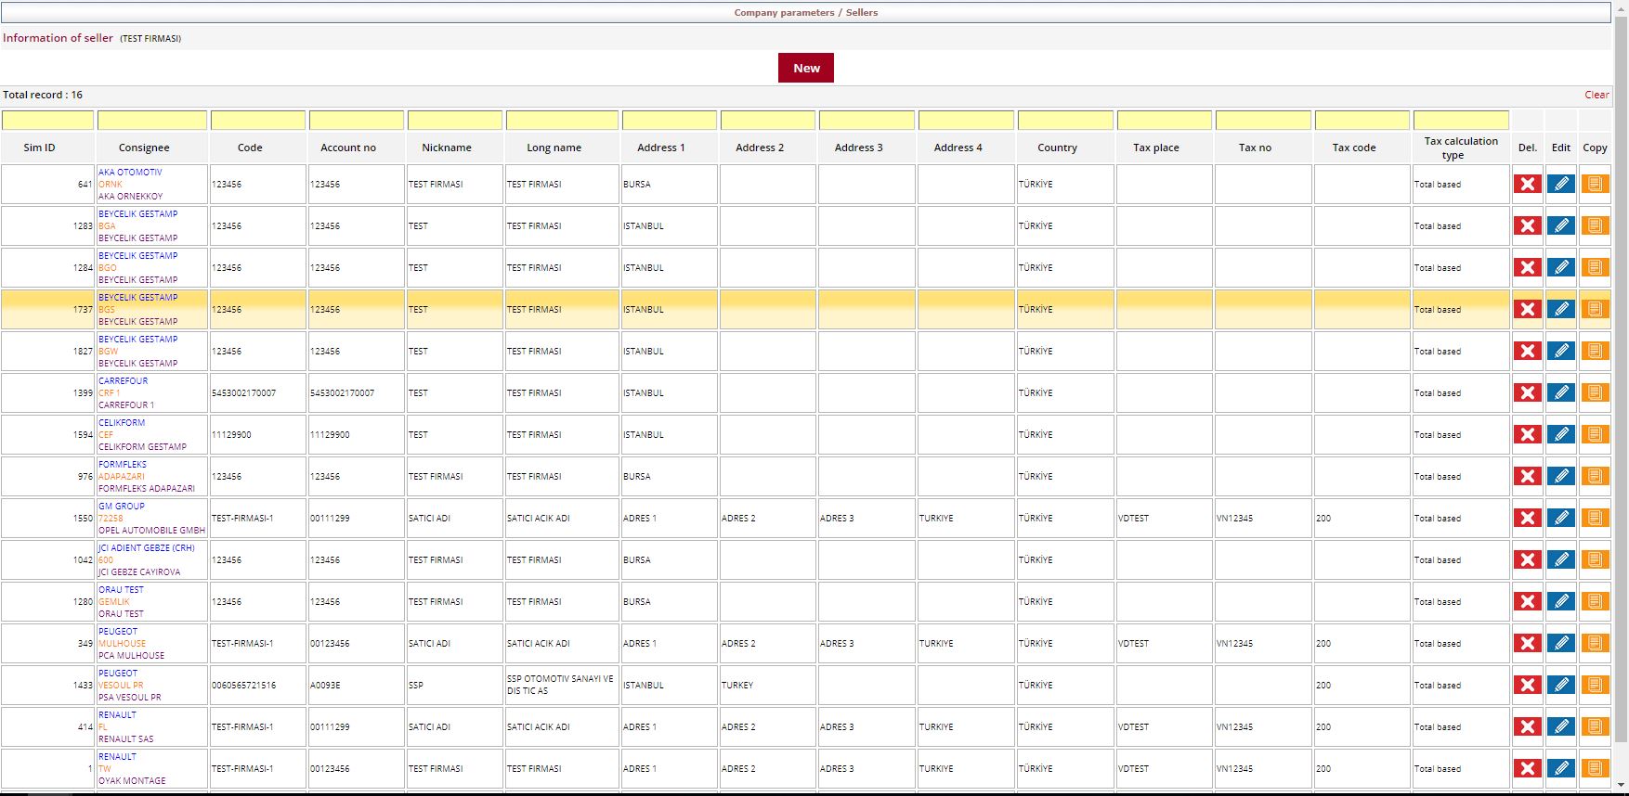Click the Nickname filter text box
Image resolution: width=1629 pixels, height=796 pixels.
(x=454, y=121)
